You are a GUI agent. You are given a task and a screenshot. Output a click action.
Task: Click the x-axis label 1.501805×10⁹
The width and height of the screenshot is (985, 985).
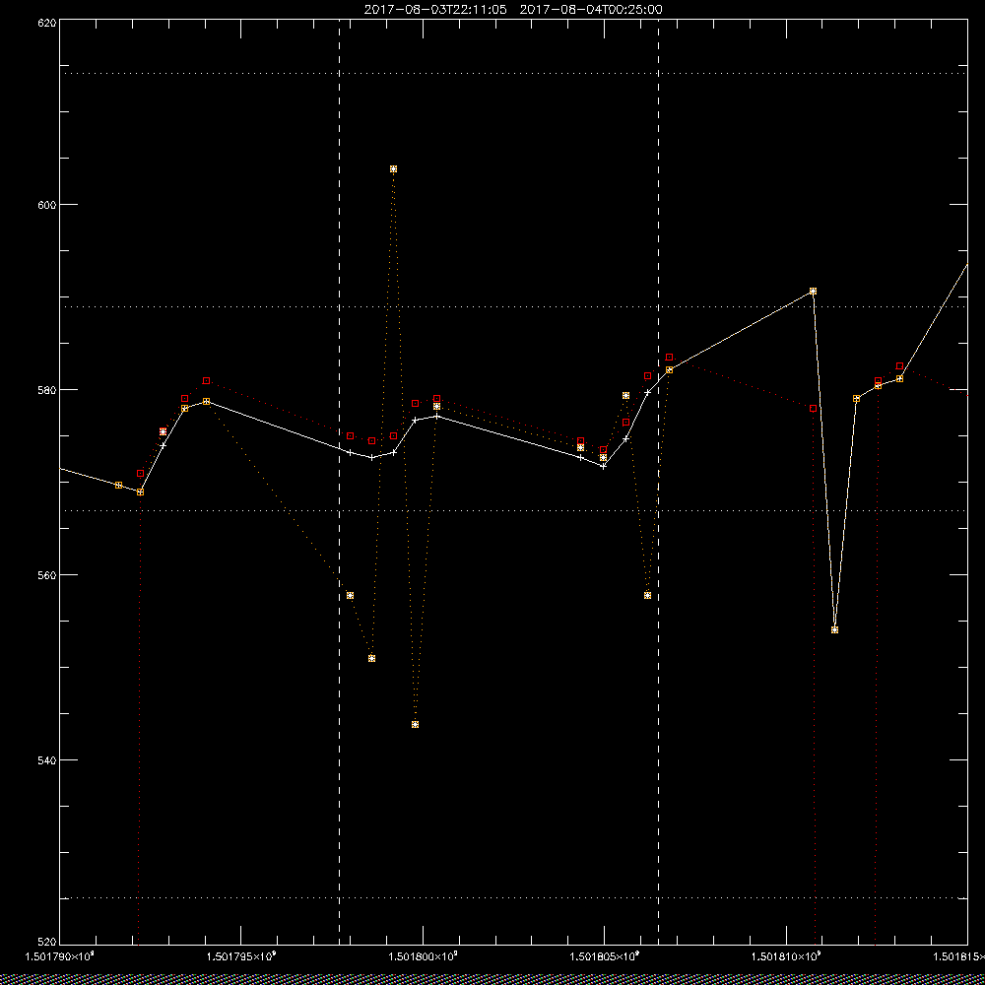[x=605, y=956]
